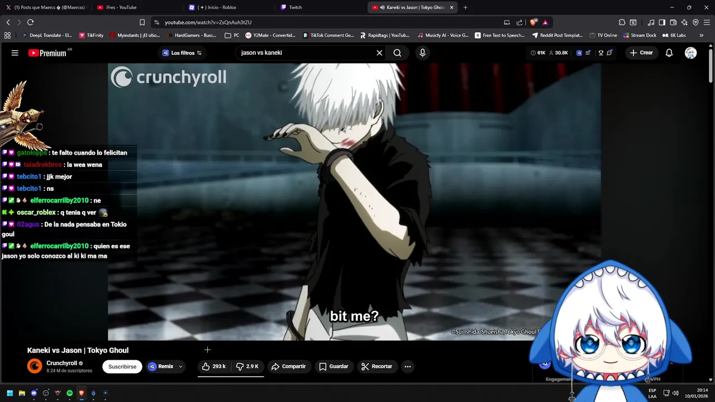
Task: Switch to the iFres - YouTube tab
Action: (137, 7)
